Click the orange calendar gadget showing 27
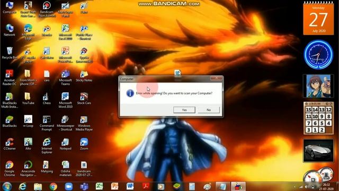339x191 pixels. pyautogui.click(x=318, y=19)
